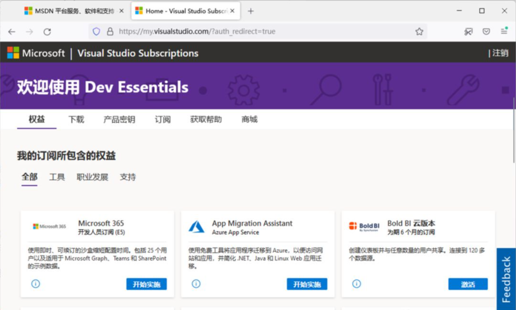Screen dimensions: 516x310
Task: Open the Firefox hamburger menu
Action: pos(504,31)
